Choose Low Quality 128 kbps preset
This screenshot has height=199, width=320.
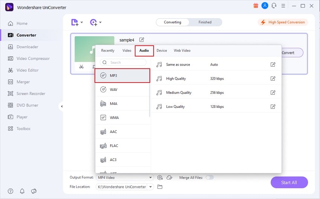[x=216, y=107]
